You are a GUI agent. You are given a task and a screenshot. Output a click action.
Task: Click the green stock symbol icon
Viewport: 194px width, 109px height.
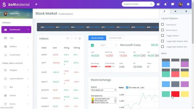click(92, 45)
